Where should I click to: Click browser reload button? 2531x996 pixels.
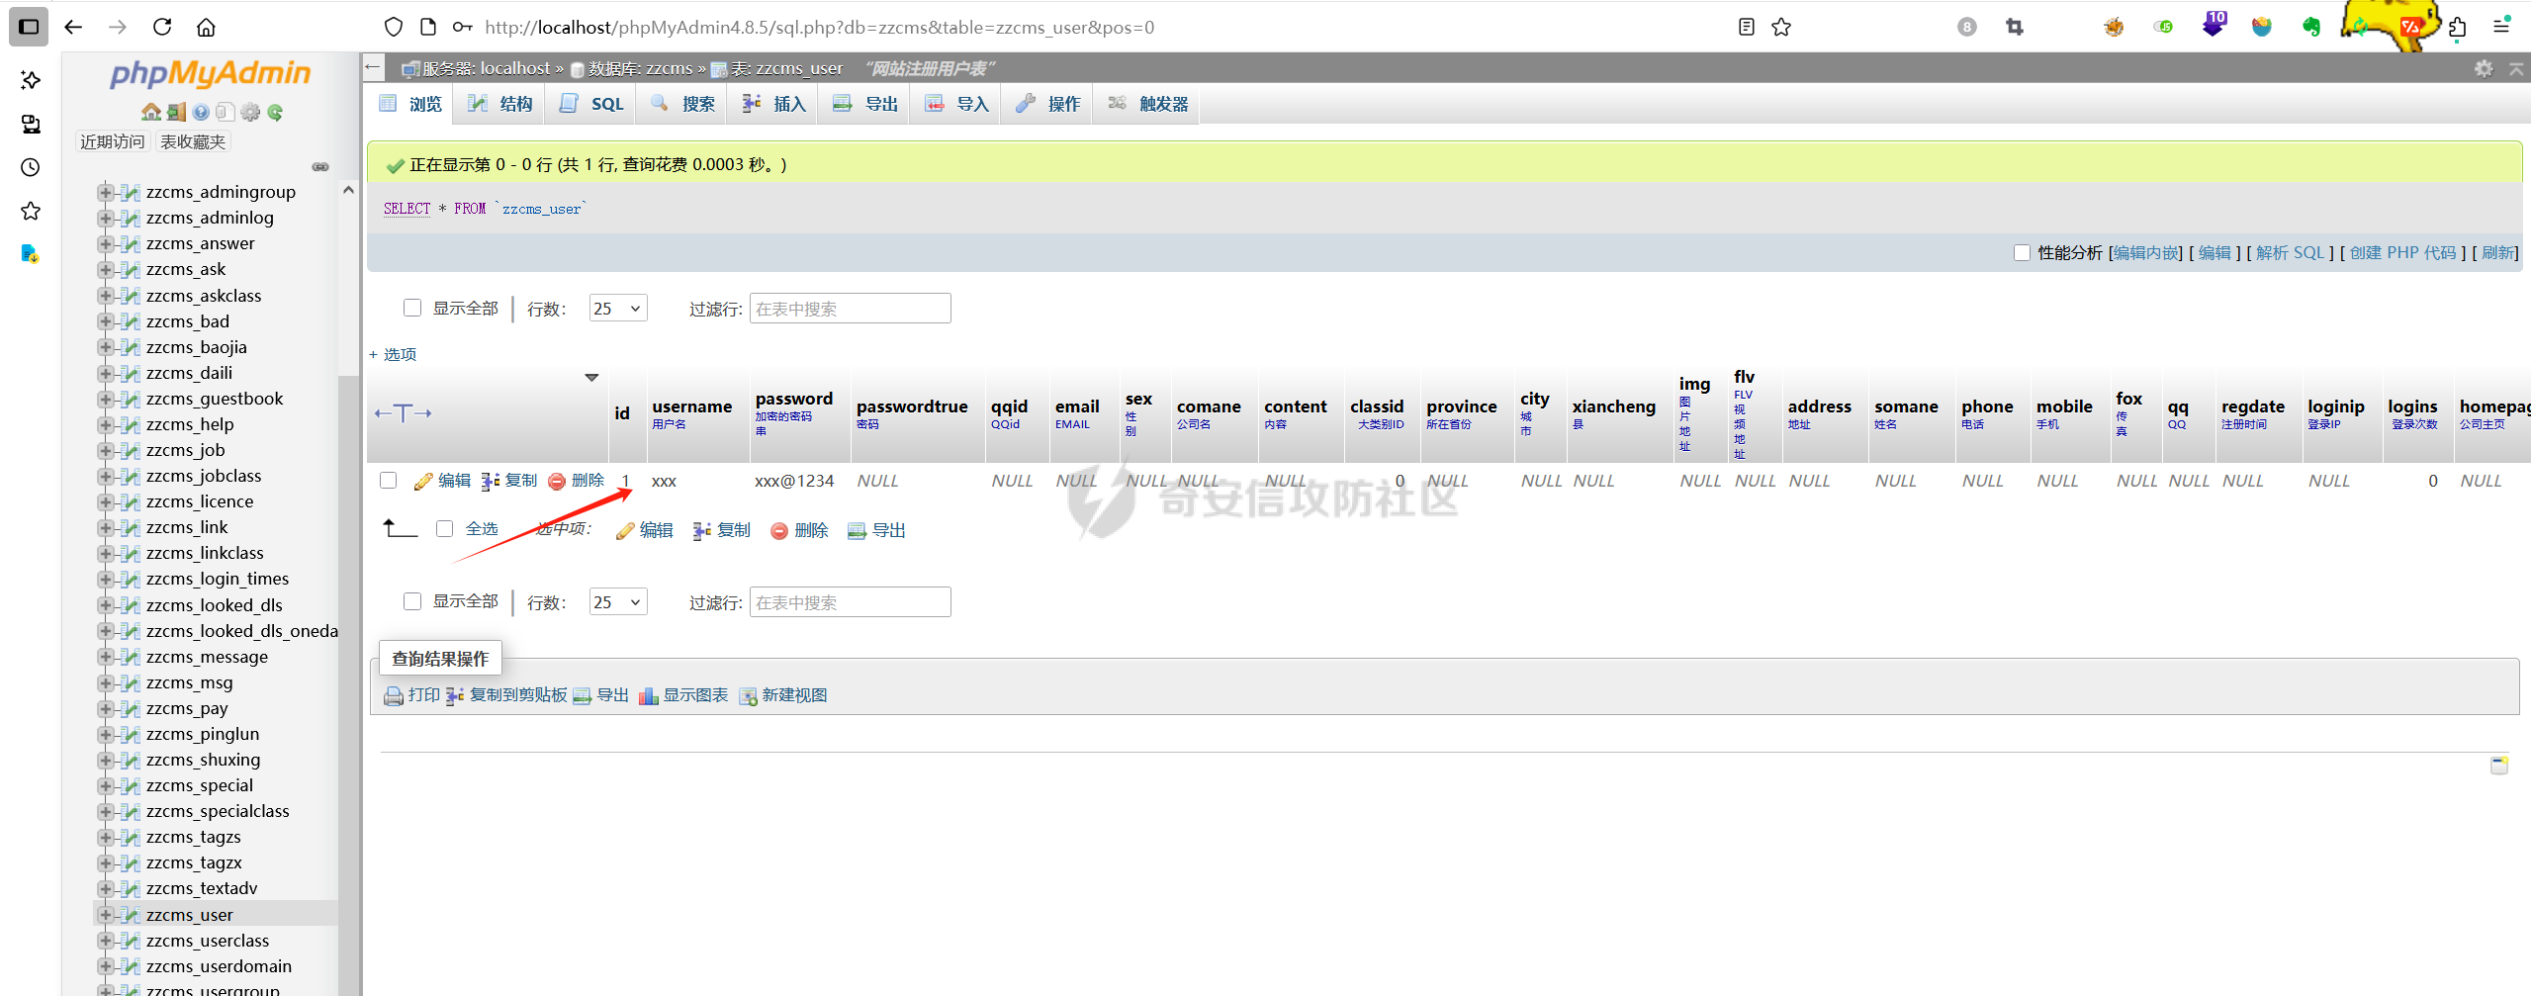tap(162, 27)
